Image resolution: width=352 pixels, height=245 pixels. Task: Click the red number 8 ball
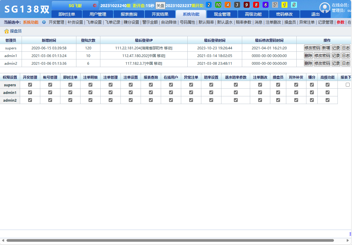click(x=256, y=5)
